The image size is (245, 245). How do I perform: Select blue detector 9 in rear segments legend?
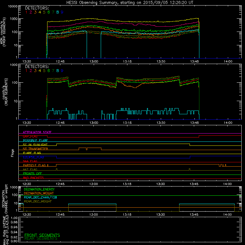(62, 71)
